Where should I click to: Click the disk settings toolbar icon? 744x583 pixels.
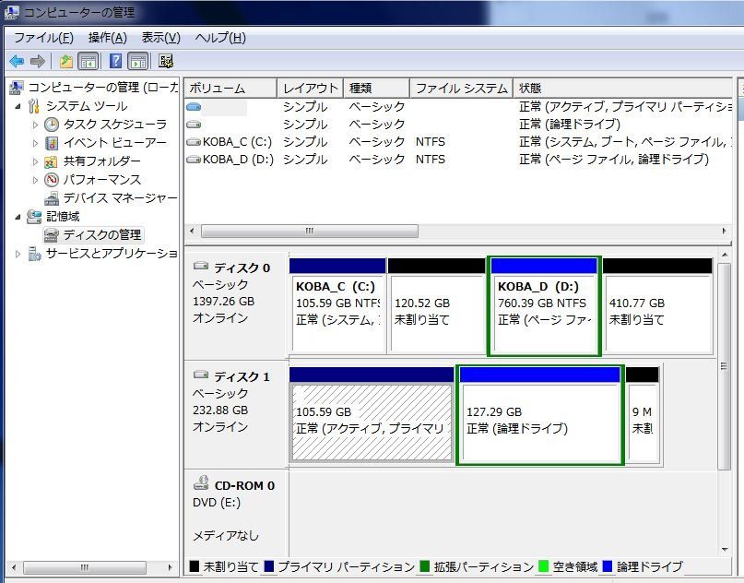pos(166,61)
